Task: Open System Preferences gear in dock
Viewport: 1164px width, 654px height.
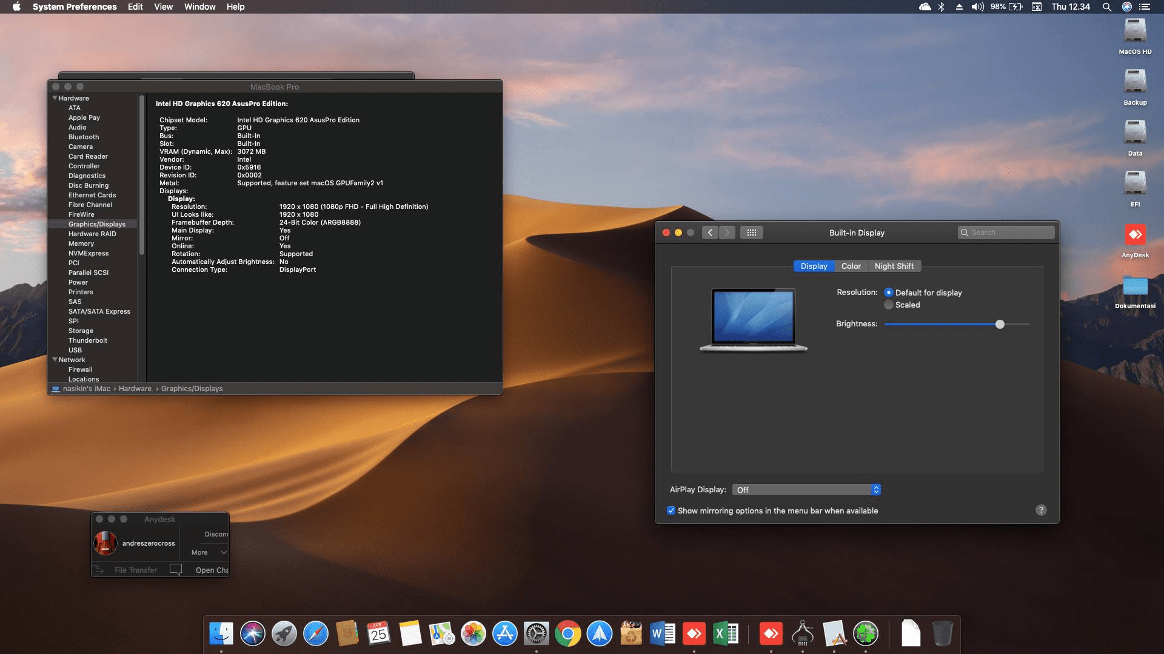Action: tap(537, 634)
